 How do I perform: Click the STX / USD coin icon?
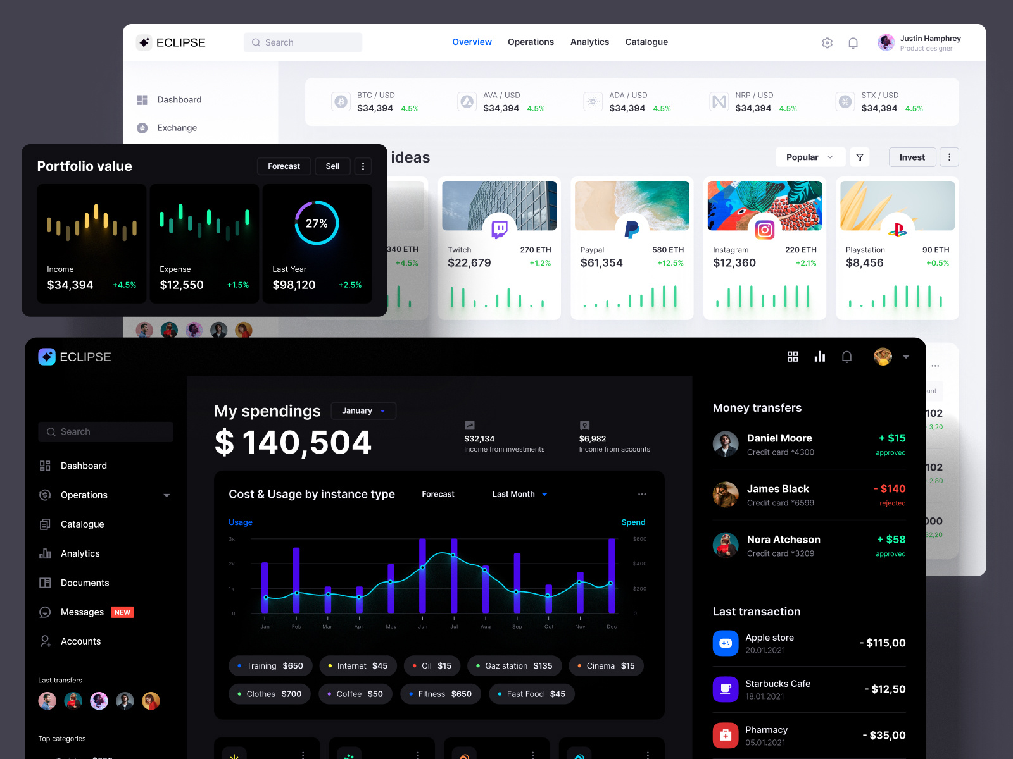(845, 101)
